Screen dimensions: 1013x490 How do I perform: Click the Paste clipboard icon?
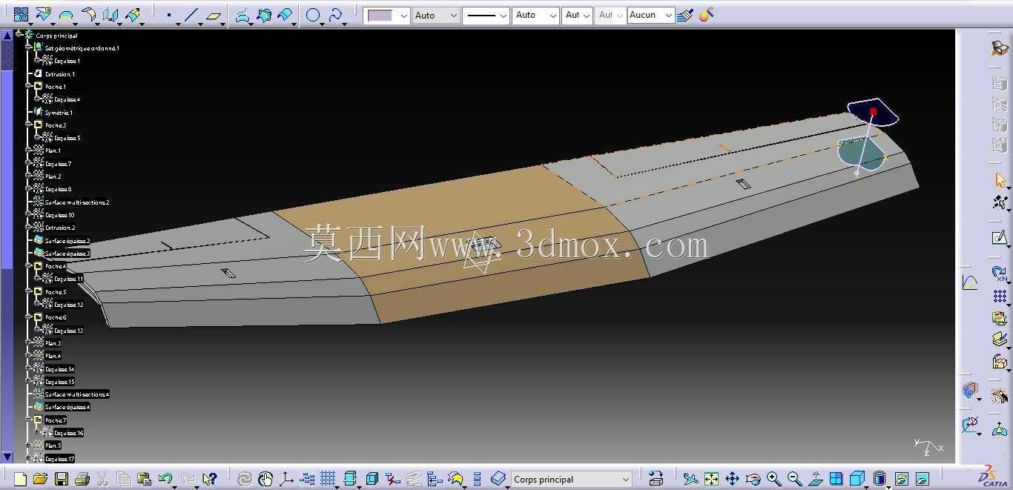click(144, 479)
